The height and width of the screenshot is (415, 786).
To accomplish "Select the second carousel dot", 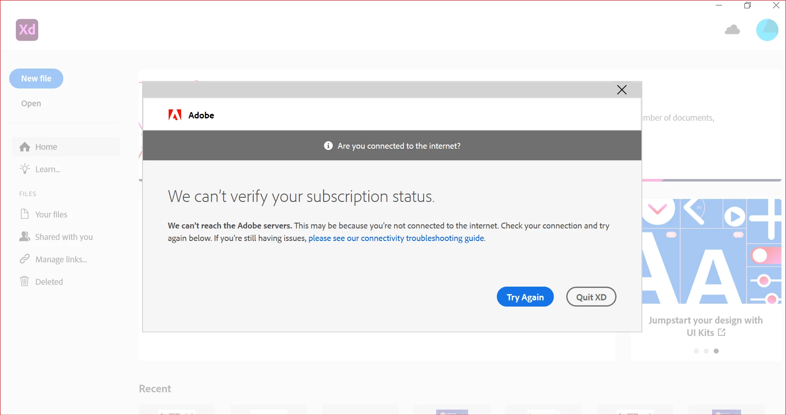I will point(706,351).
